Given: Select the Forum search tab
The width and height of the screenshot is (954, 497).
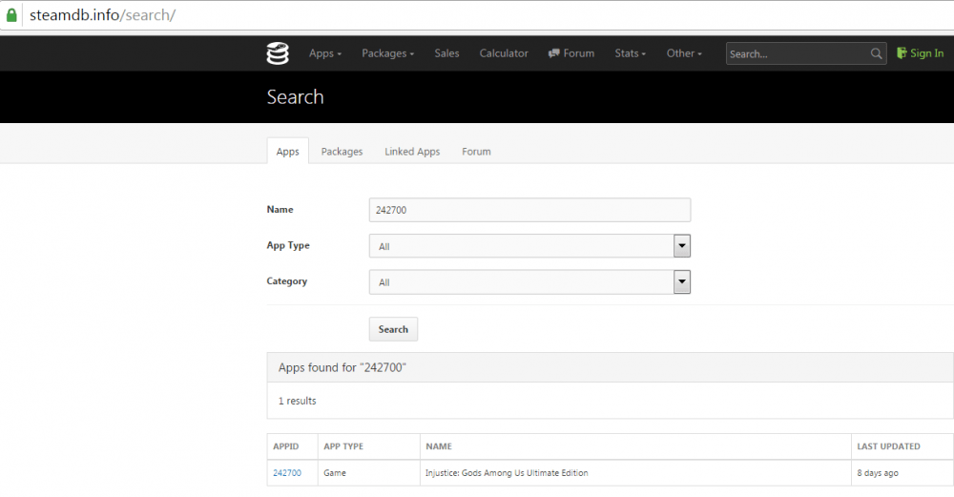Looking at the screenshot, I should click(476, 152).
